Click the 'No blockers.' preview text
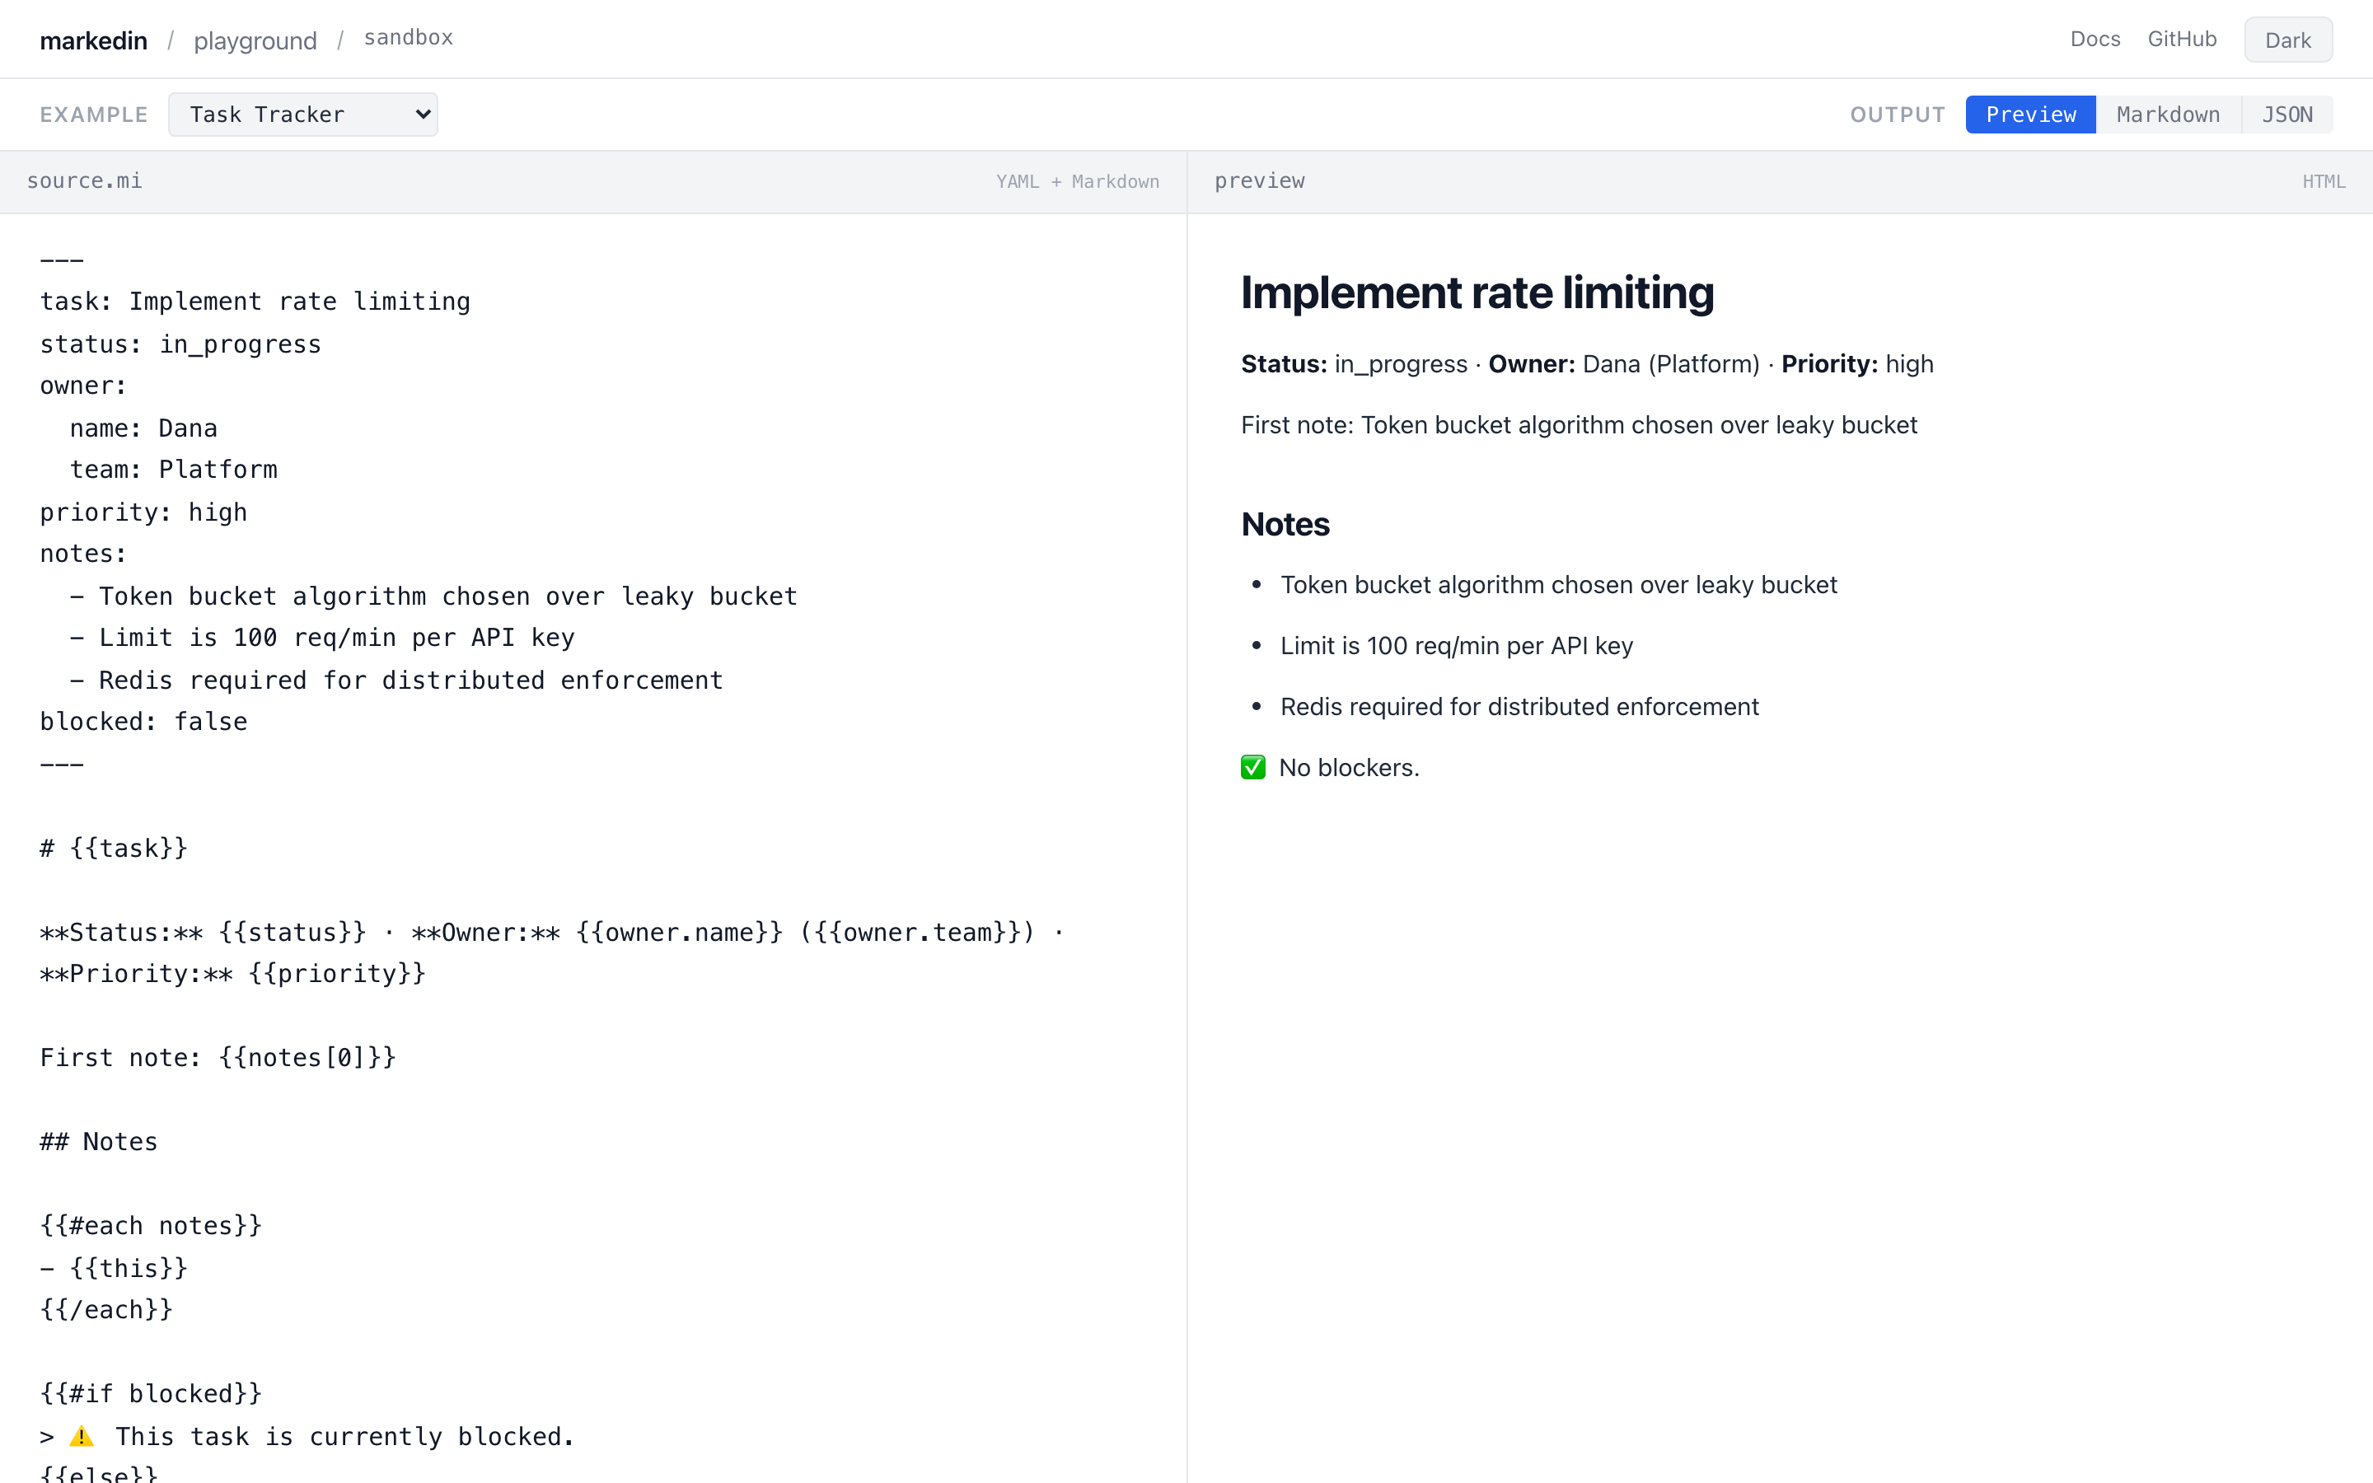The image size is (2373, 1483). (x=1348, y=768)
